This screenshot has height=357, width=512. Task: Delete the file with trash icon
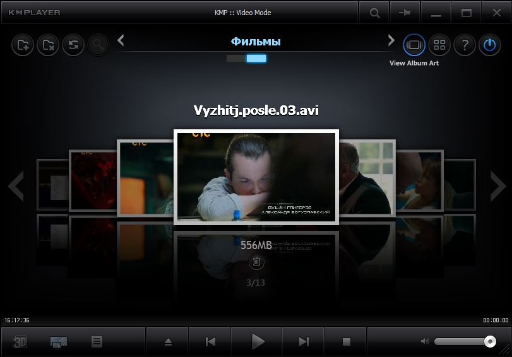click(x=256, y=262)
